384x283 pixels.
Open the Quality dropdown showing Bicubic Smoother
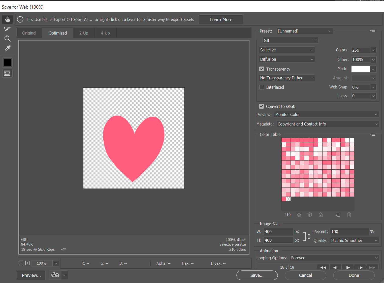[x=354, y=240]
